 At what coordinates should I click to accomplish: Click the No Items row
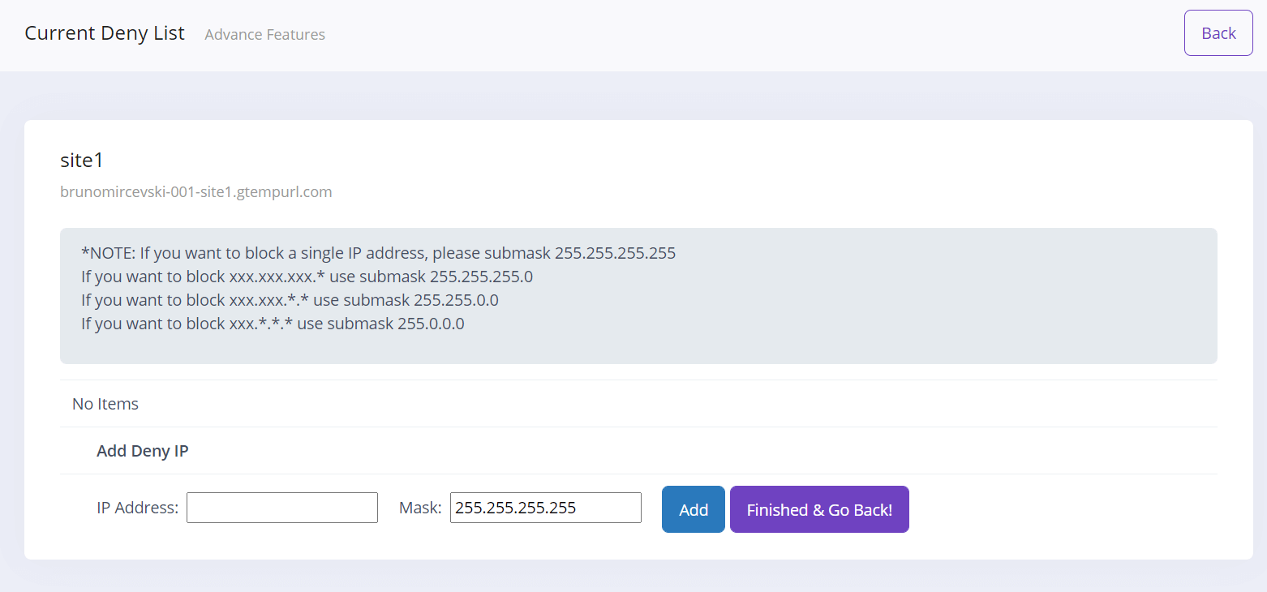click(638, 404)
